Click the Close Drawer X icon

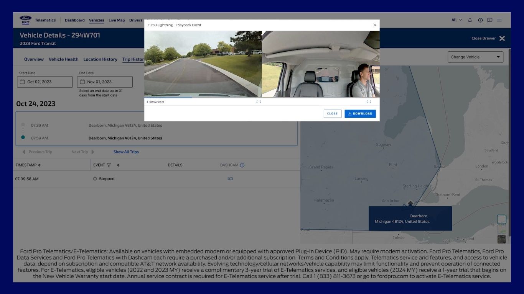pyautogui.click(x=502, y=38)
